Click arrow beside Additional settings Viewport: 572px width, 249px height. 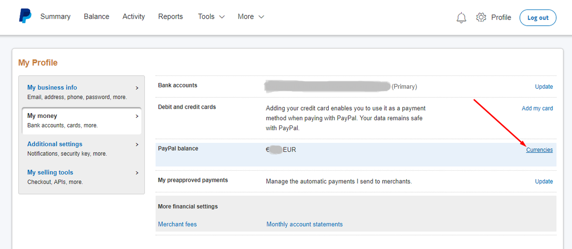click(x=137, y=145)
